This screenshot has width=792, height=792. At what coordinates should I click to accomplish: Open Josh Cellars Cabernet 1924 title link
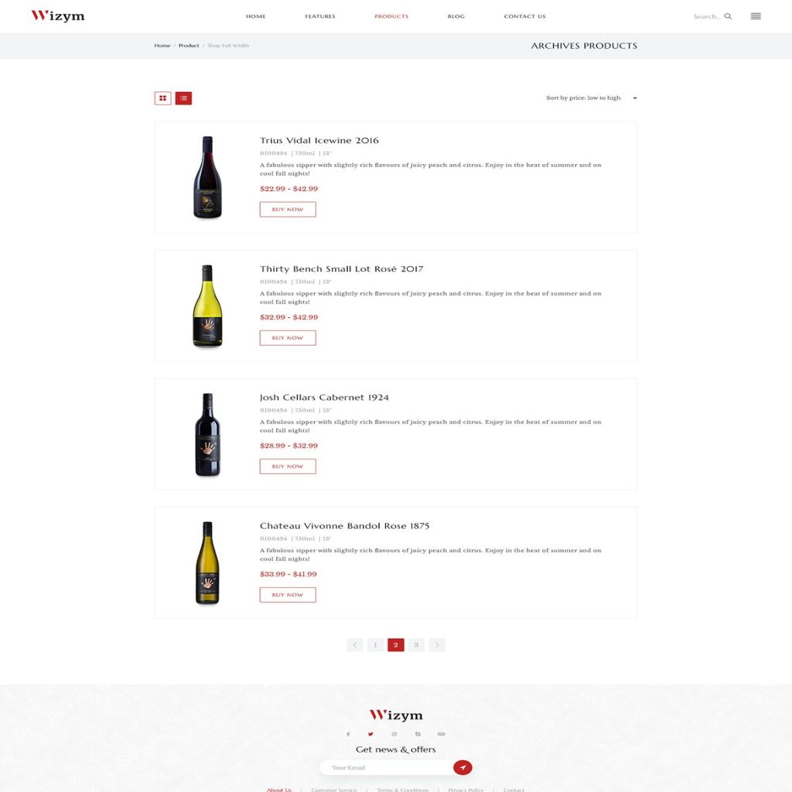click(x=324, y=398)
